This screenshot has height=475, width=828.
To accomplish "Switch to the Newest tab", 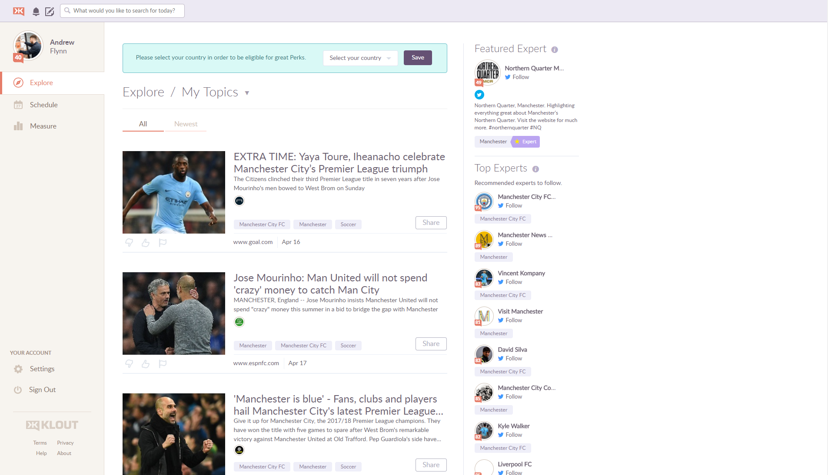I will pos(186,124).
